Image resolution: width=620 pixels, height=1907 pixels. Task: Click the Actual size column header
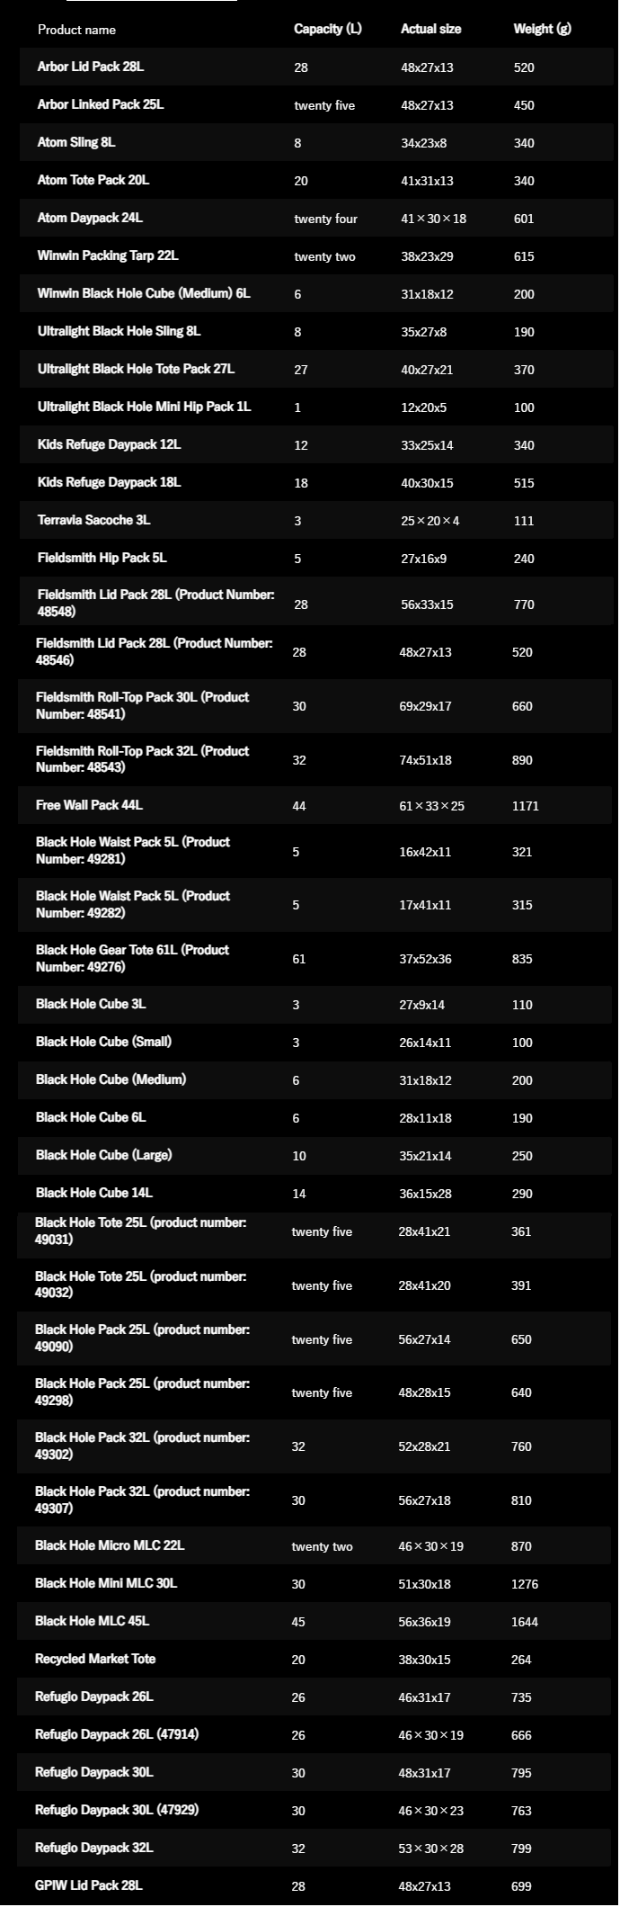pyautogui.click(x=430, y=29)
